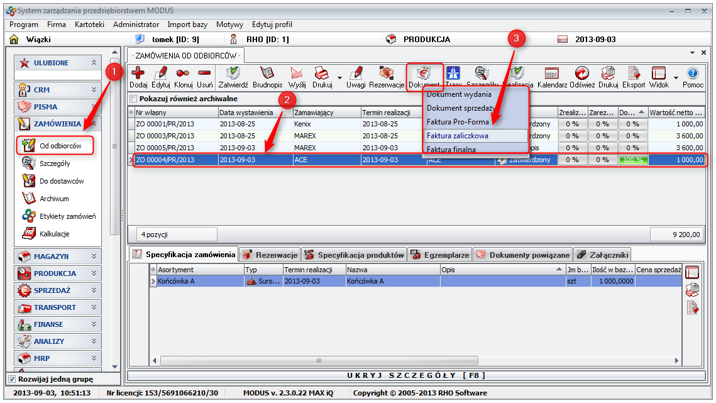
Task: Open the Kalendarz calendar tool
Action: (552, 75)
